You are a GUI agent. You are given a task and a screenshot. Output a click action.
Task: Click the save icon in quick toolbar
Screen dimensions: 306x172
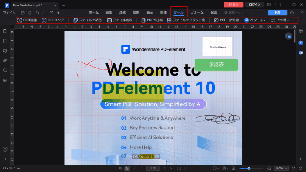click(23, 13)
